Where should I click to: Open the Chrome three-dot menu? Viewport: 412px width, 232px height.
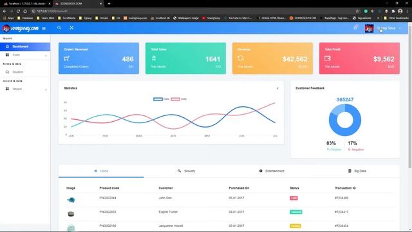[x=407, y=12]
